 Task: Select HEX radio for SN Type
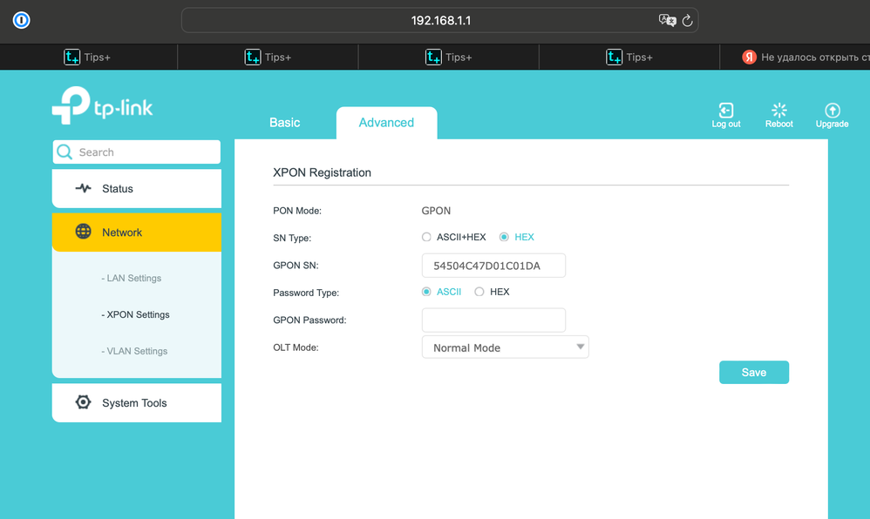504,237
